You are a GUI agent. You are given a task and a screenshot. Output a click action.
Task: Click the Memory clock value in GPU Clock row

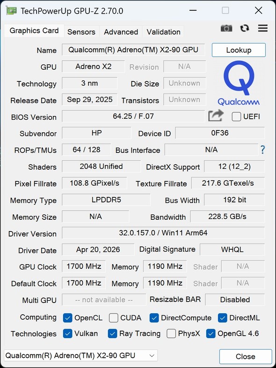pyautogui.click(x=165, y=266)
